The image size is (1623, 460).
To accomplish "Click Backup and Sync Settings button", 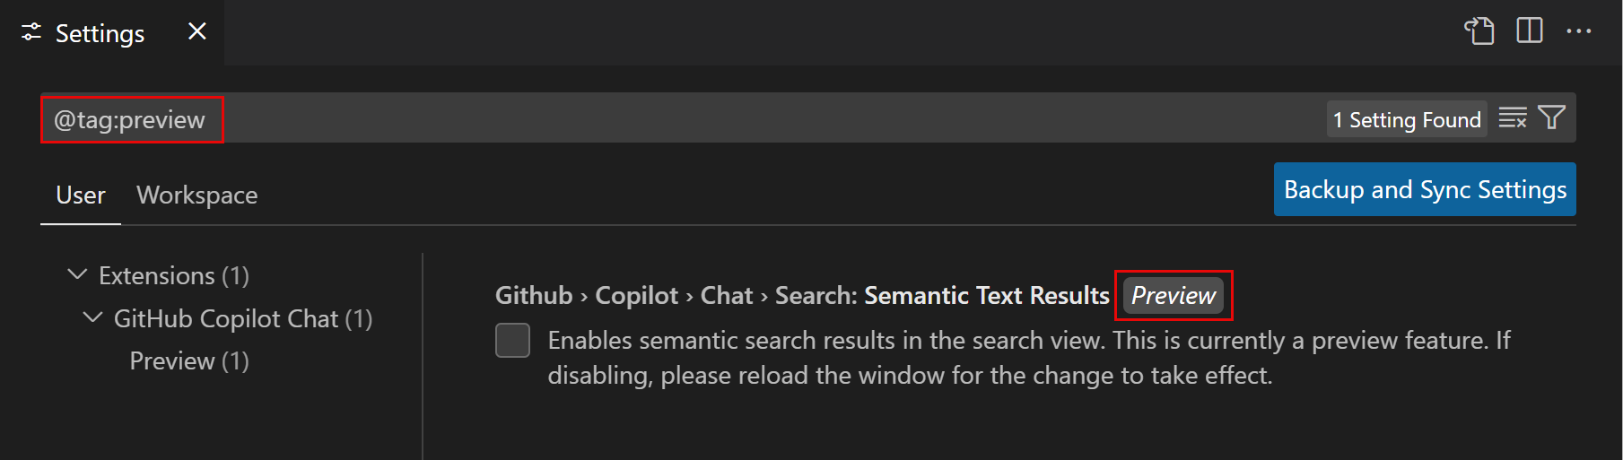I will click(1424, 189).
